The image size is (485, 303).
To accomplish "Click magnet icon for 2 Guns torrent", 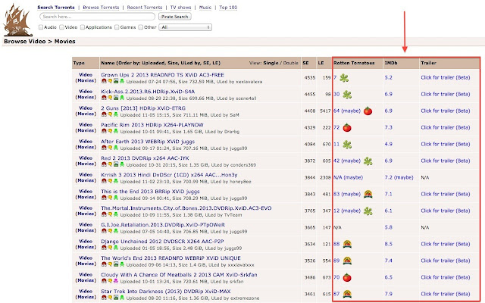I will point(104,114).
